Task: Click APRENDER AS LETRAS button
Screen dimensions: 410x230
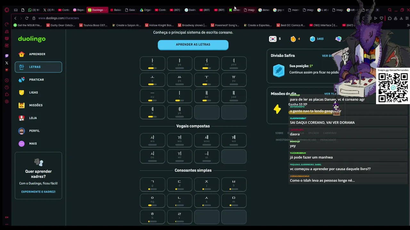Action: point(193,45)
